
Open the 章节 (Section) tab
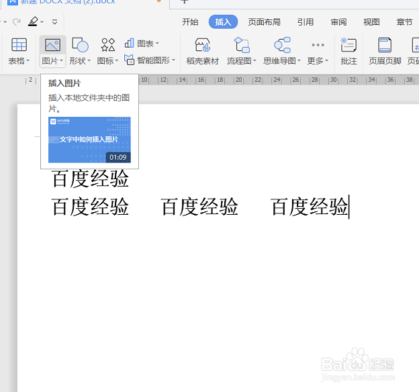(x=404, y=22)
